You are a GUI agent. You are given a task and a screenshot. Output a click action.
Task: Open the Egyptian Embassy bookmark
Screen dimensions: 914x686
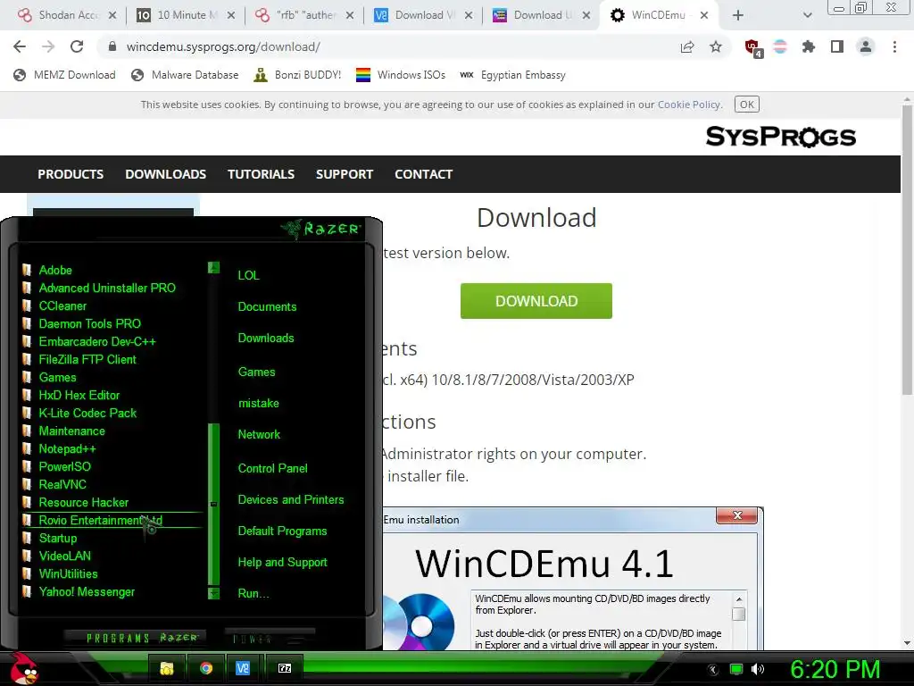[x=512, y=75]
